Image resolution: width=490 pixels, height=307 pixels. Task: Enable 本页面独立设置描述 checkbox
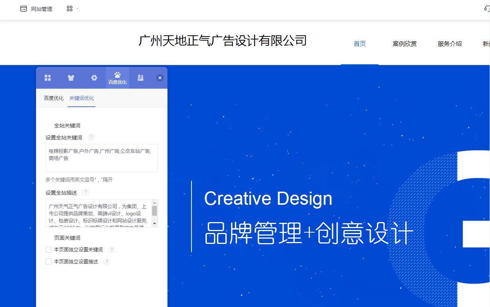coord(48,262)
